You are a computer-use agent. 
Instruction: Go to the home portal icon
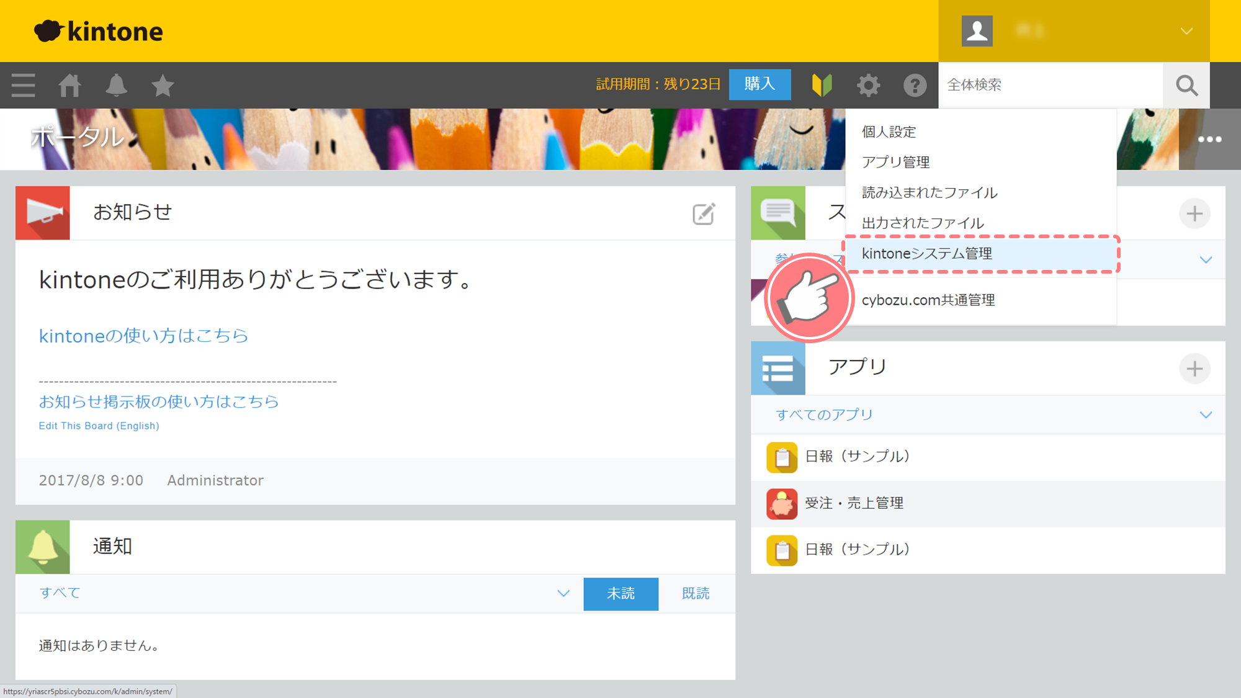click(x=69, y=85)
